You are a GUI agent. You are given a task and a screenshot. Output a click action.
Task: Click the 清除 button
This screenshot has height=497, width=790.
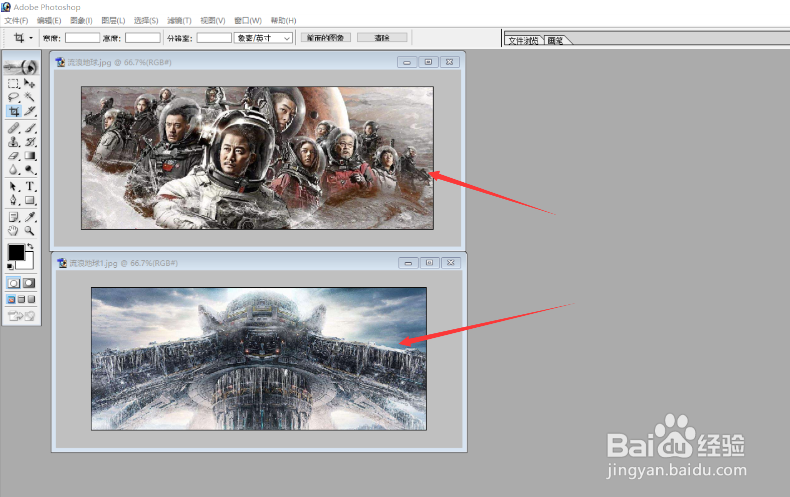(x=382, y=38)
